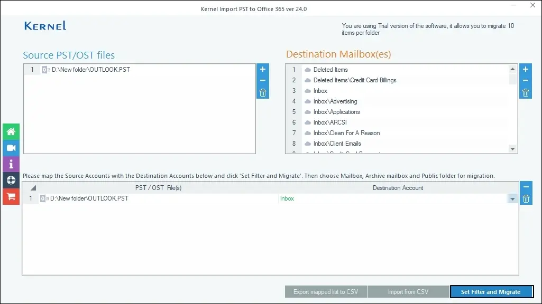
Task: Click the Kernel logo
Action: pyautogui.click(x=45, y=26)
